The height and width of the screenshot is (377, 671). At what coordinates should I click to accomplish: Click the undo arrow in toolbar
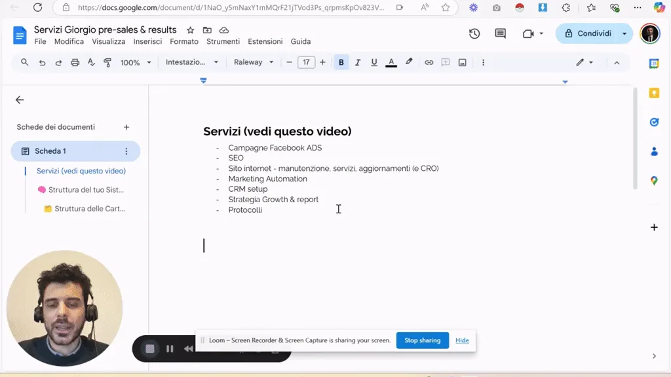coord(42,62)
